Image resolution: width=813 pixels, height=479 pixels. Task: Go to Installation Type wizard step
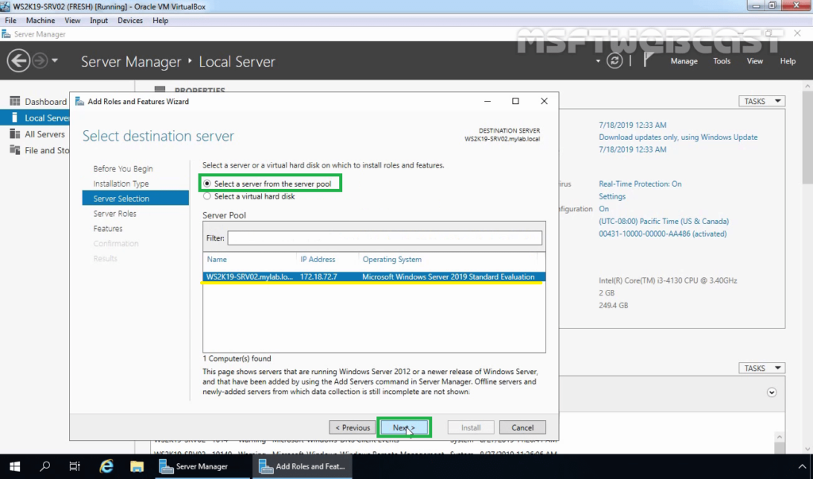tap(121, 183)
